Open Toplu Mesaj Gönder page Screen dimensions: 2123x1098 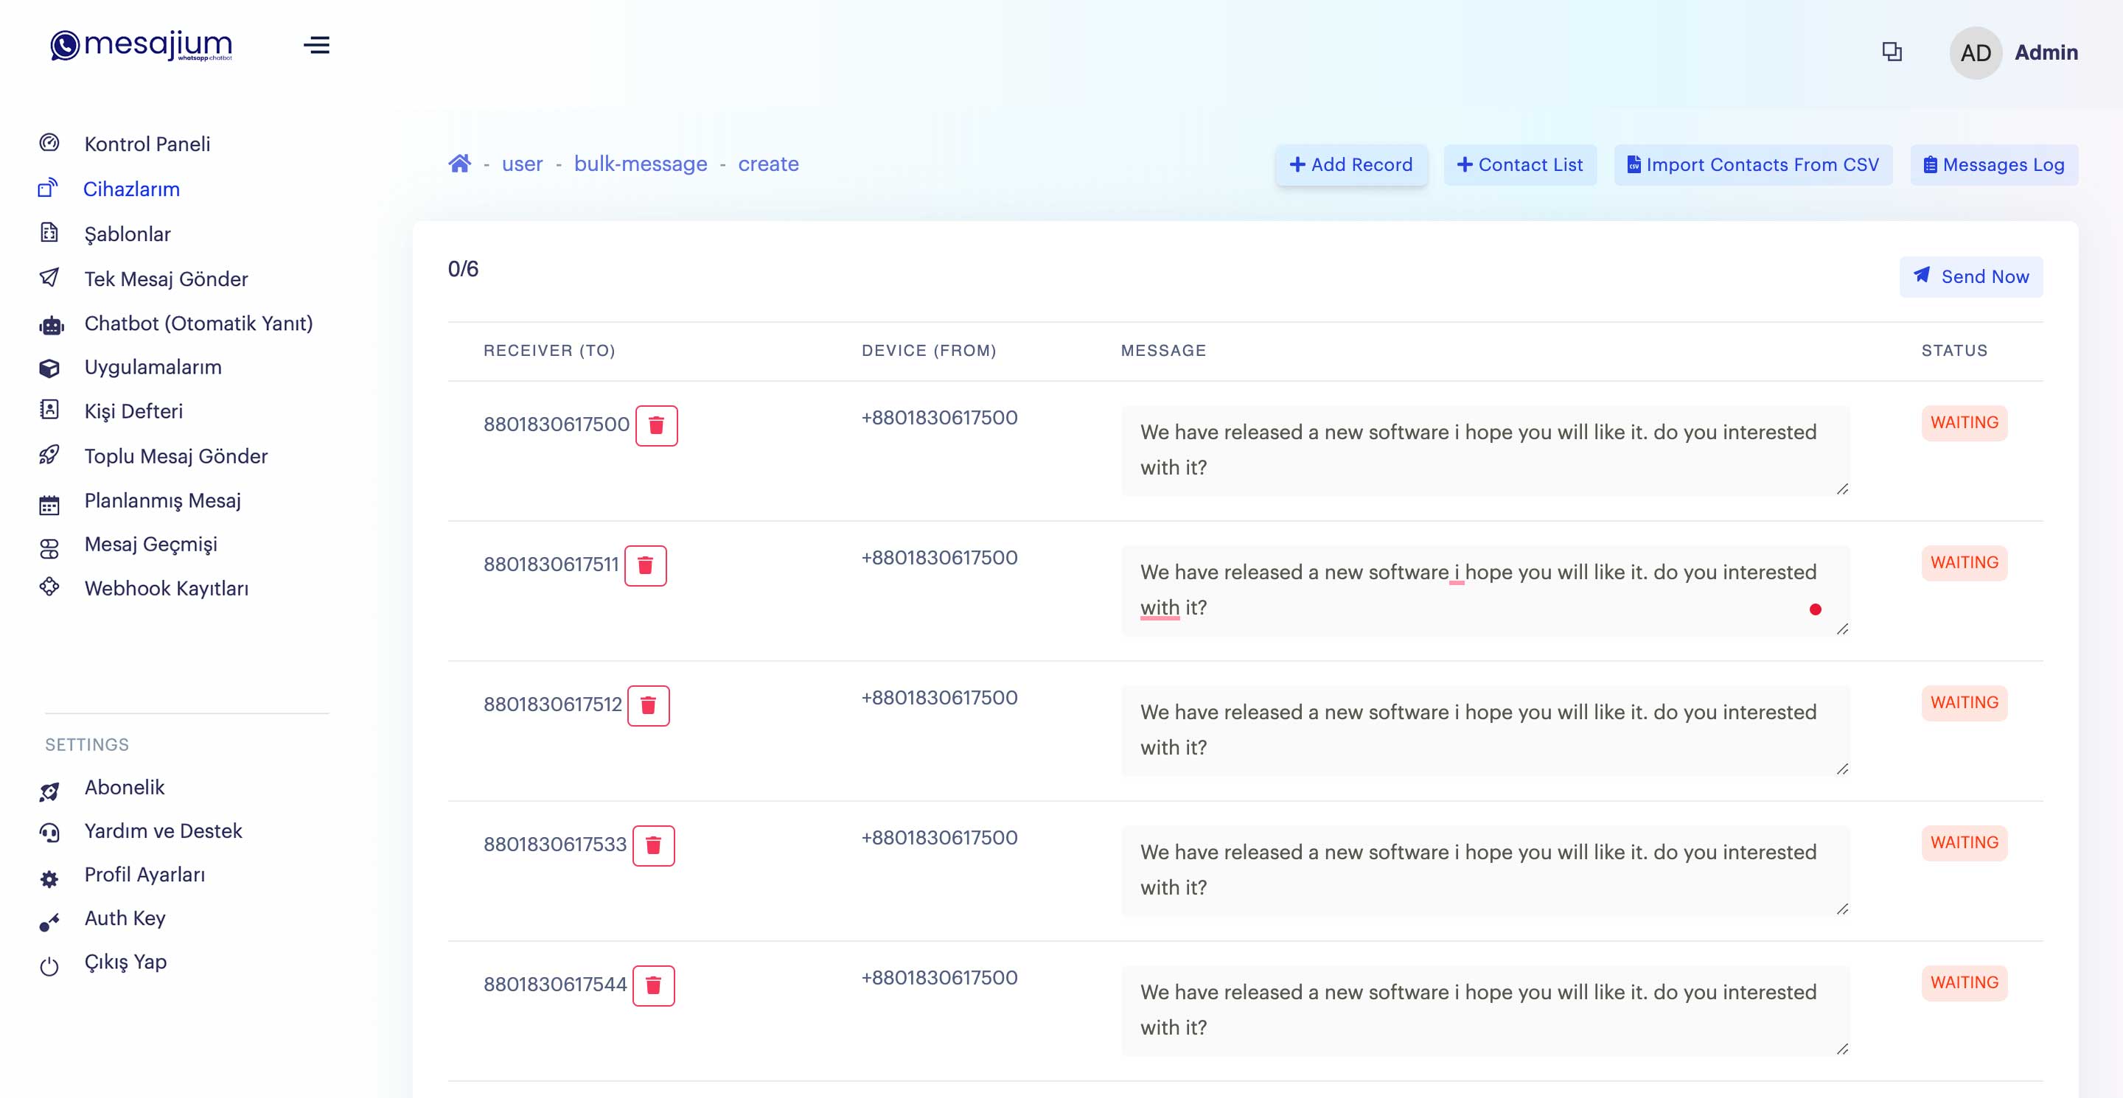tap(176, 455)
